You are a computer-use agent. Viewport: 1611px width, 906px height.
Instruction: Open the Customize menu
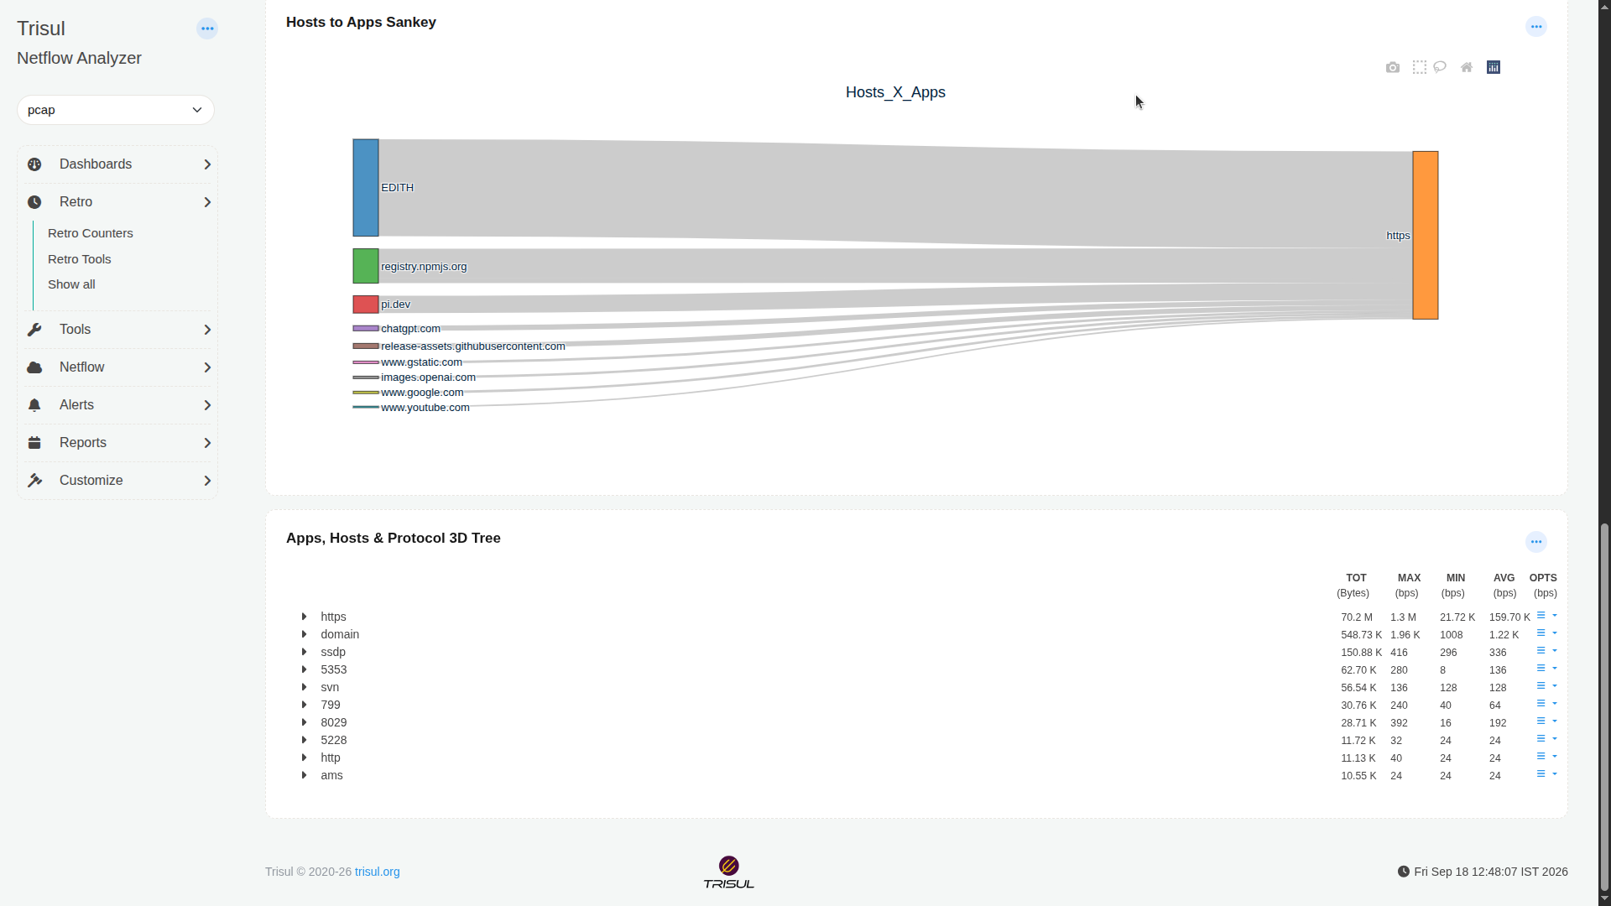pos(117,481)
